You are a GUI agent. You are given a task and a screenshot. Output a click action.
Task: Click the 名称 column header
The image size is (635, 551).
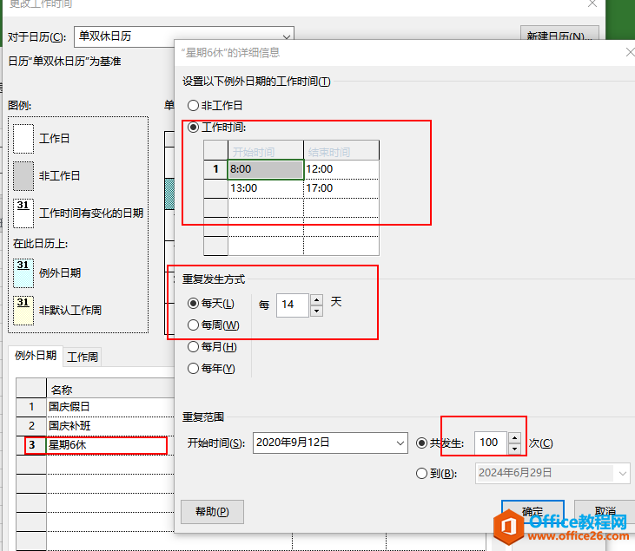point(110,390)
